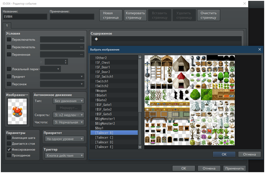Open the Персонаж dropdown
This screenshot has width=265, height=173.
point(62,84)
